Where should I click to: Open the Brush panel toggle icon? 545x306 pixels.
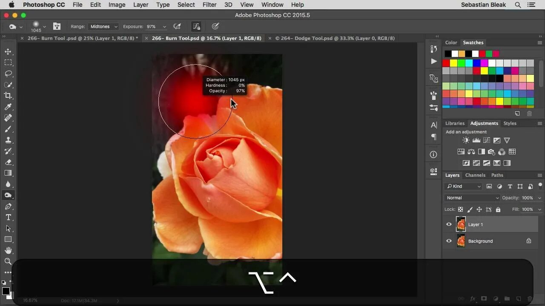click(57, 26)
